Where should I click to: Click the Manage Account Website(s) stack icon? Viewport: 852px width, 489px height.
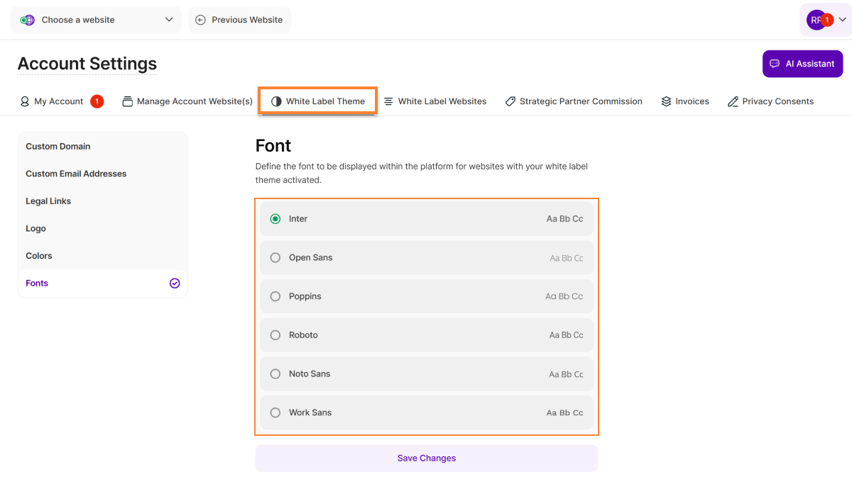click(x=128, y=101)
